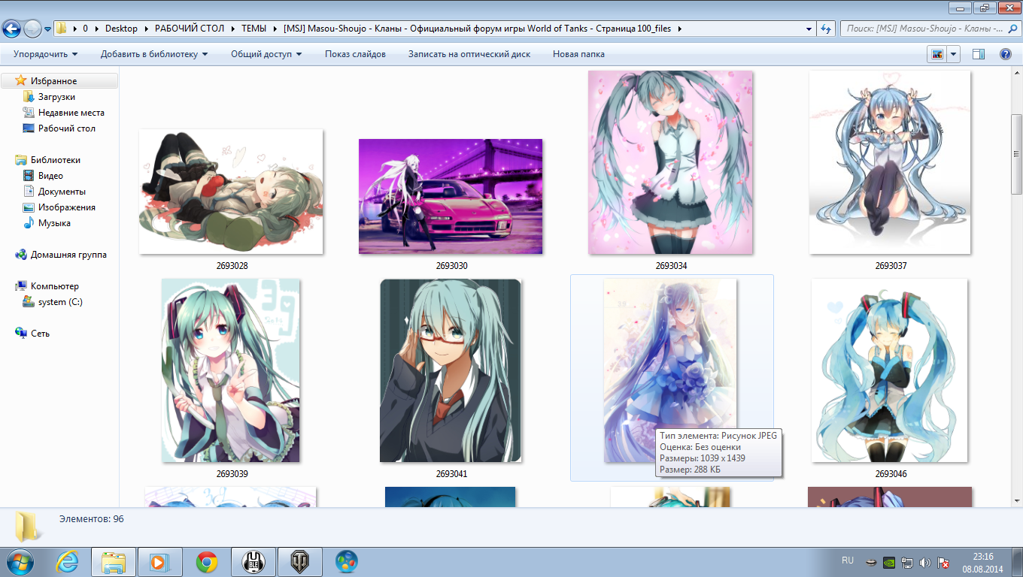This screenshot has height=577, width=1023.
Task: Click the Windows Explorer taskbar icon
Action: [x=114, y=561]
